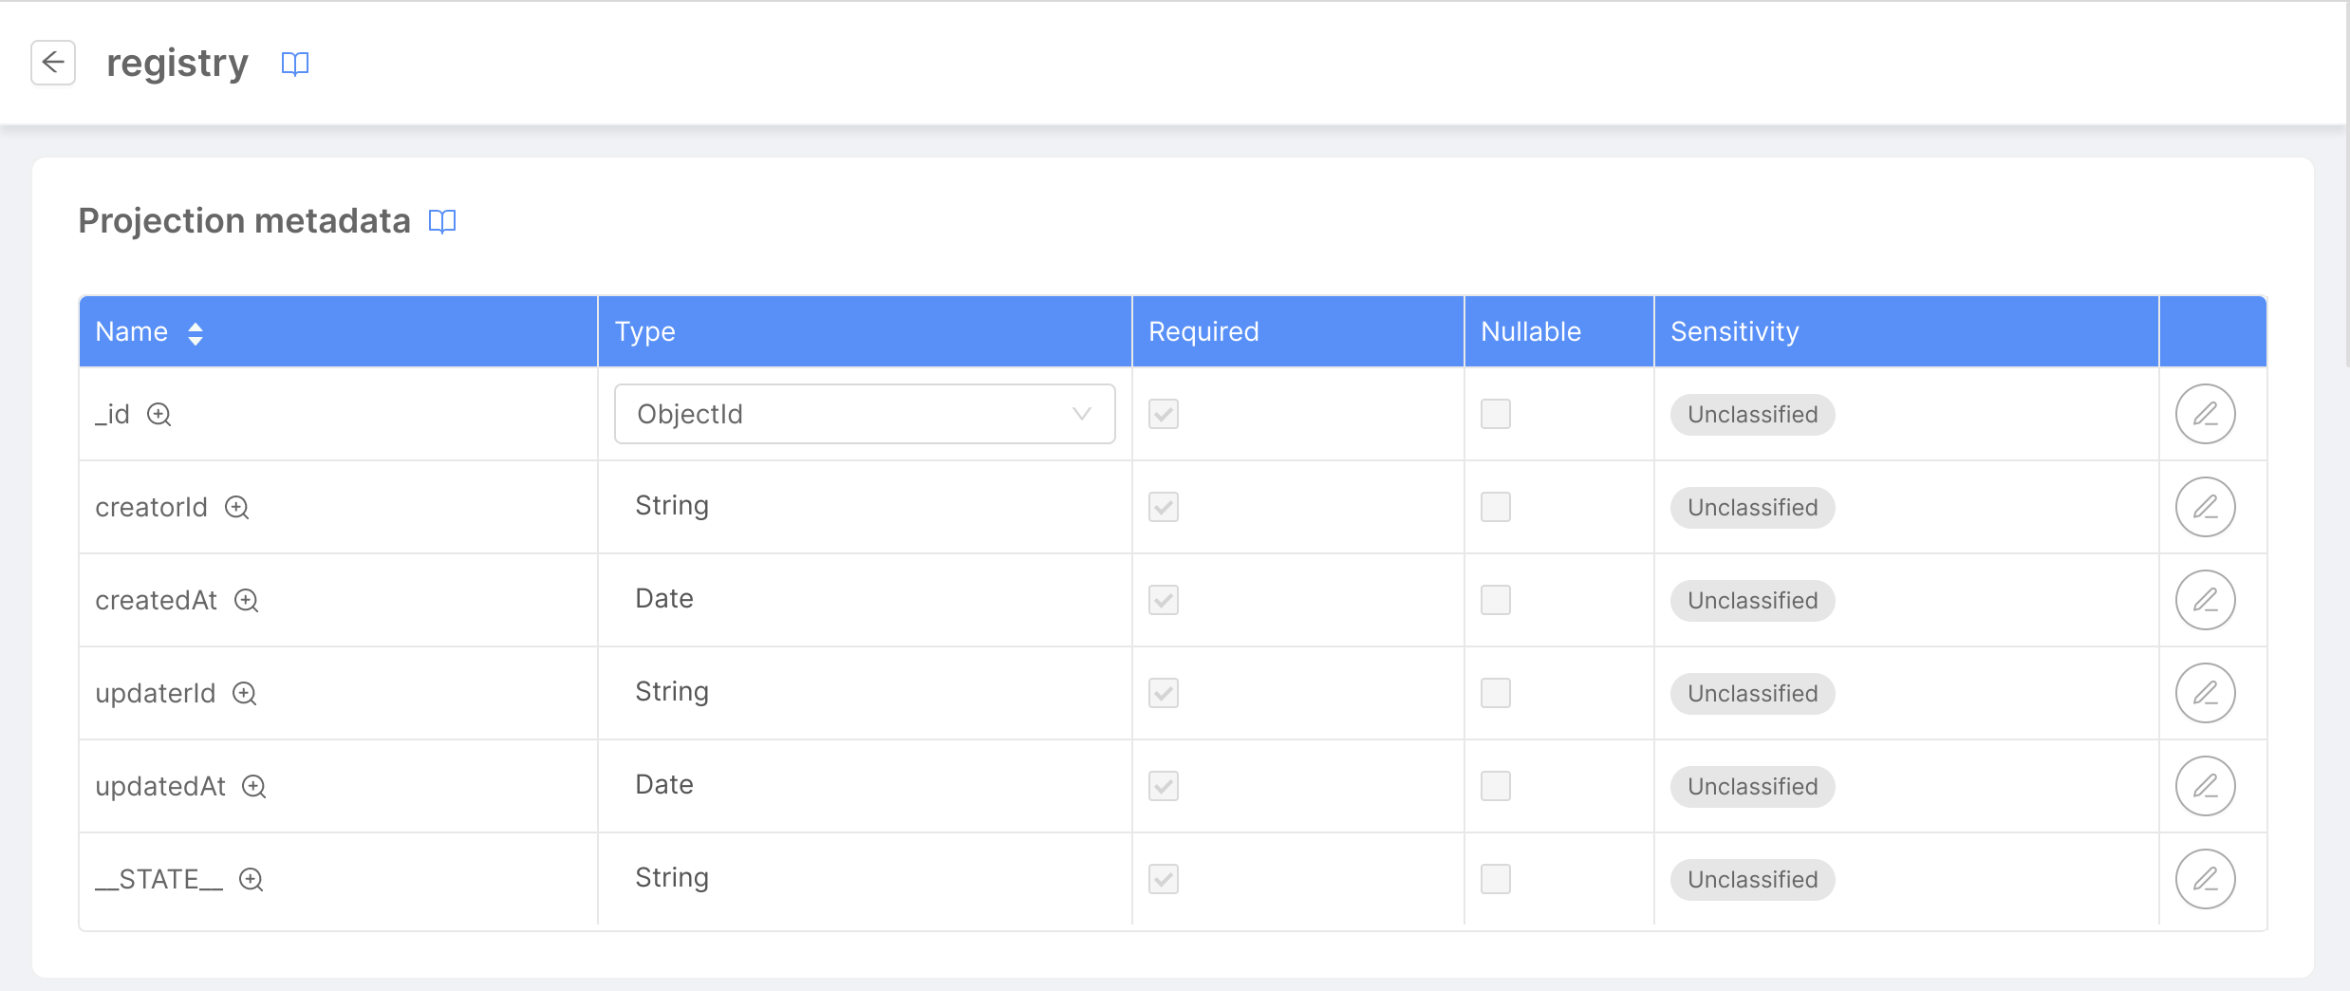Screen dimensions: 2350x991
Task: Click the magnifier icon next to creatorId
Action: tap(237, 508)
